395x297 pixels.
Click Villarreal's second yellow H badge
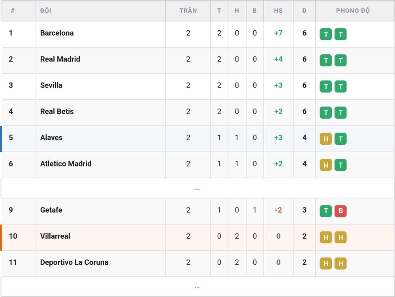(340, 237)
